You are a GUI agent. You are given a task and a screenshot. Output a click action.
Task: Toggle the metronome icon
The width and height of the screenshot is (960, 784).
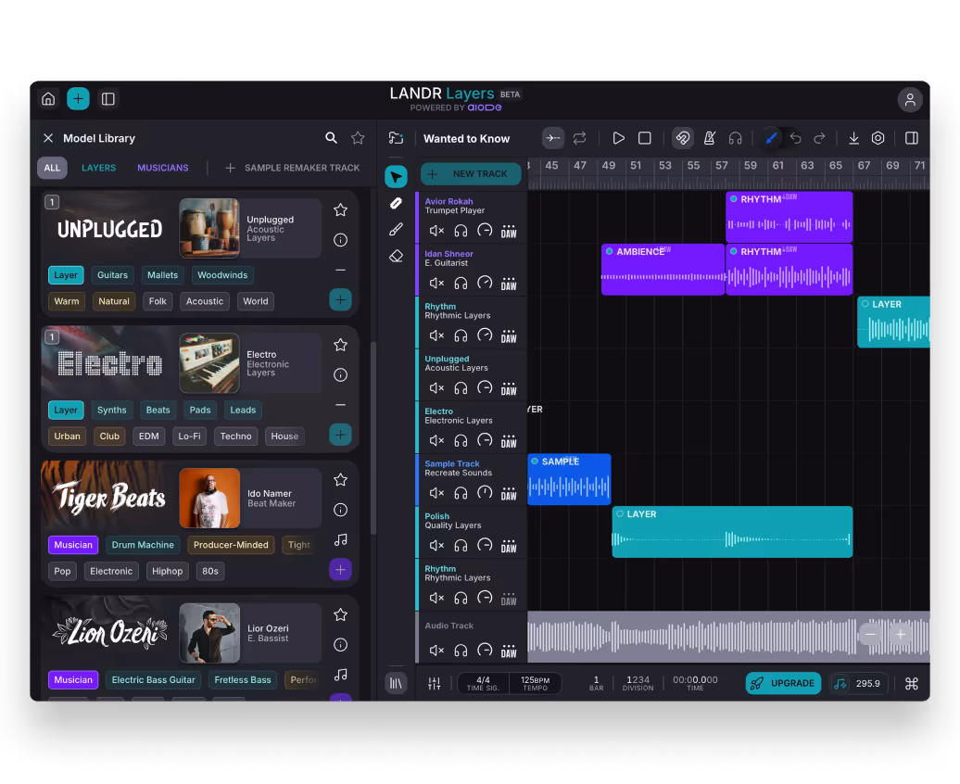[x=710, y=138]
